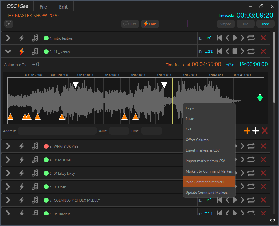Toggle loop on 04 Likey Likey track
The width and height of the screenshot is (279, 226).
251,173
